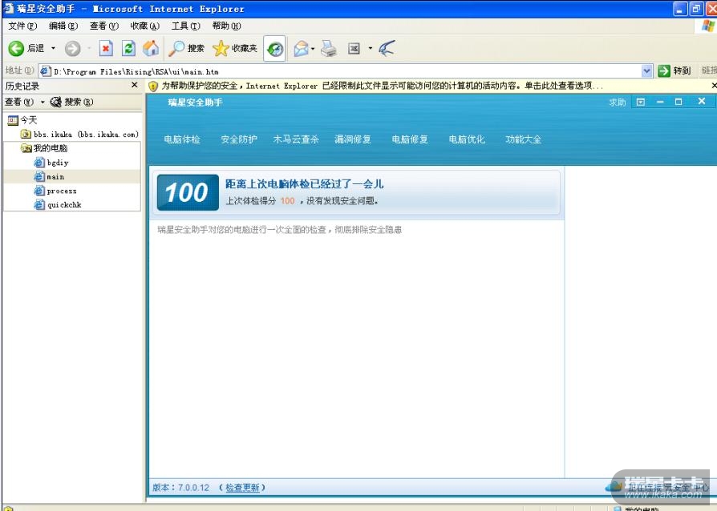Toggle the History panel toolbar button

[x=274, y=49]
